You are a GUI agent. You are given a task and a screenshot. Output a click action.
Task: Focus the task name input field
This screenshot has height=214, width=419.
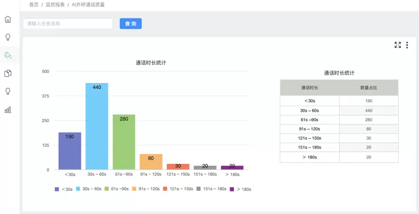click(68, 24)
